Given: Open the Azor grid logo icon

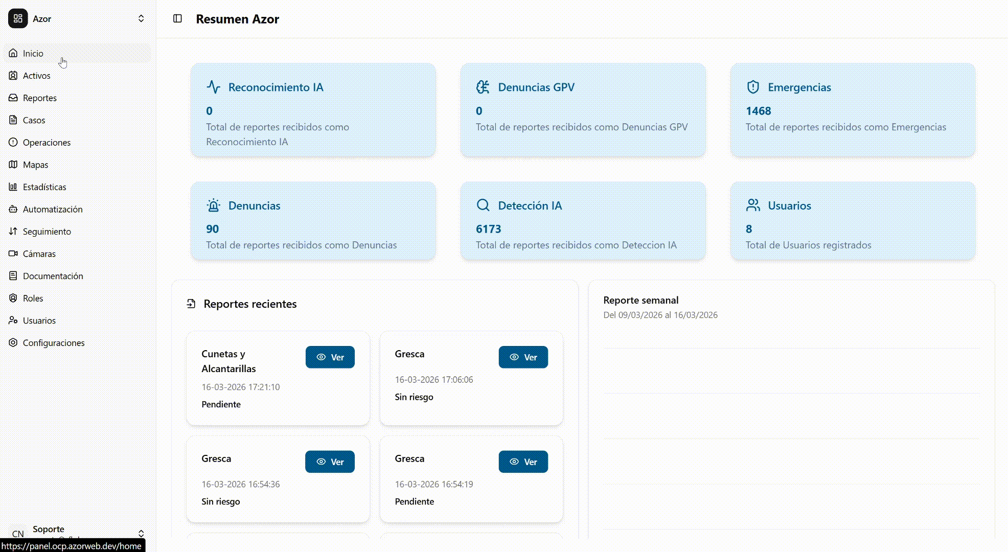Looking at the screenshot, I should pos(18,18).
